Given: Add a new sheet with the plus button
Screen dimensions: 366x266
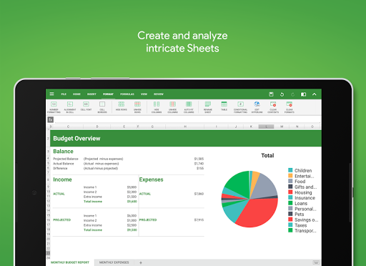Looking at the screenshot, I should [x=141, y=262].
